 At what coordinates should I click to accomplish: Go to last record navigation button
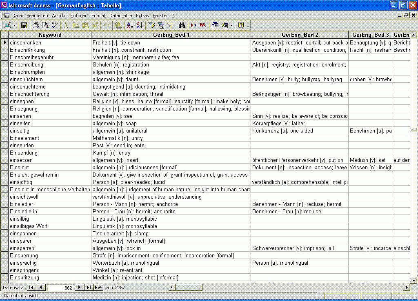89,288
